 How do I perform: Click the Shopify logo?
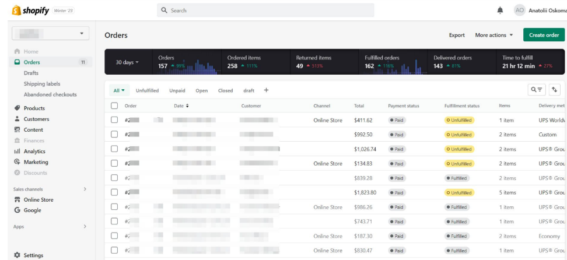click(x=30, y=10)
